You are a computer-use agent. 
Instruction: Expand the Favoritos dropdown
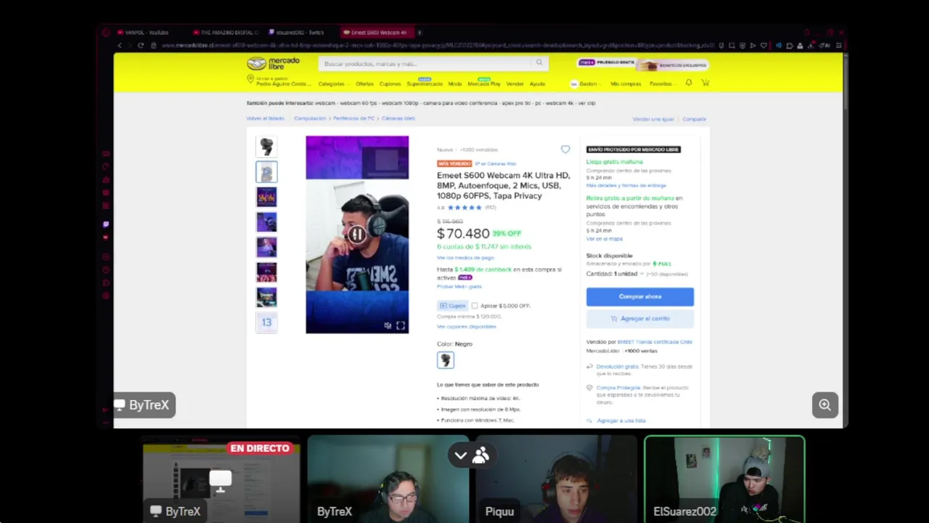point(663,84)
